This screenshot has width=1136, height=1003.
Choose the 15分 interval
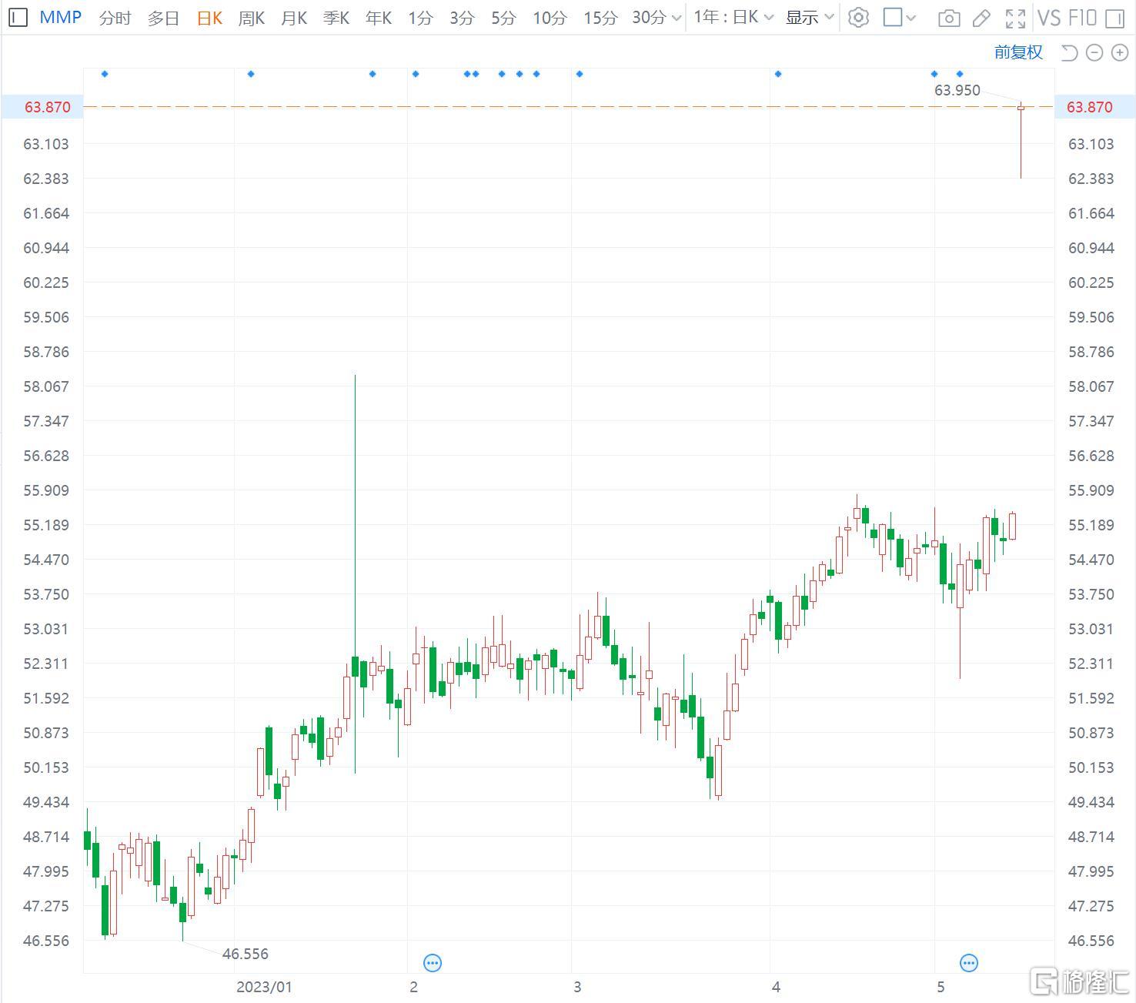[x=600, y=18]
